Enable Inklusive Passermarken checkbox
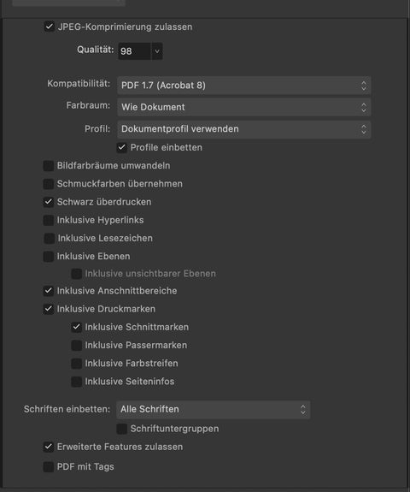 pyautogui.click(x=76, y=345)
